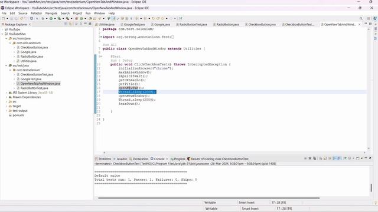Click the Open Perspective icon

click(369, 18)
